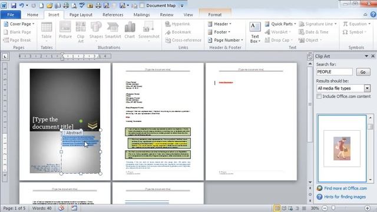Click the proofing errors icon in the status bar
Image resolution: width=377 pixels, height=212 pixels.
(x=61, y=208)
